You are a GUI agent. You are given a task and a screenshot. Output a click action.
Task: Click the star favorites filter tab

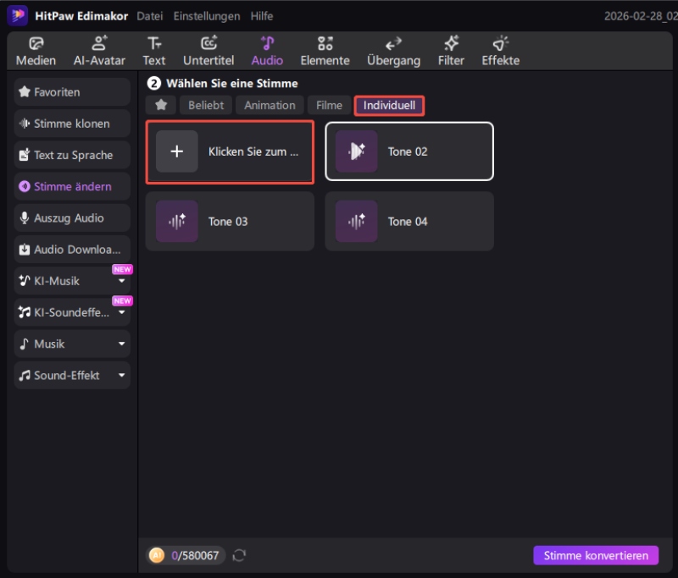(x=160, y=106)
